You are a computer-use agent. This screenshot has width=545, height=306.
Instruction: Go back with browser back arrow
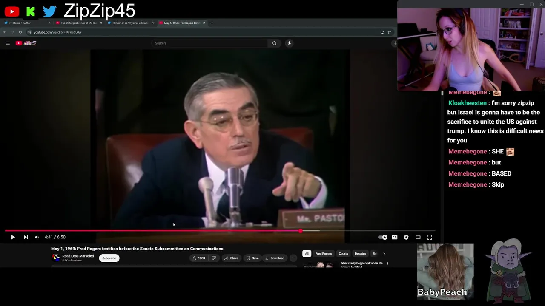pos(5,32)
